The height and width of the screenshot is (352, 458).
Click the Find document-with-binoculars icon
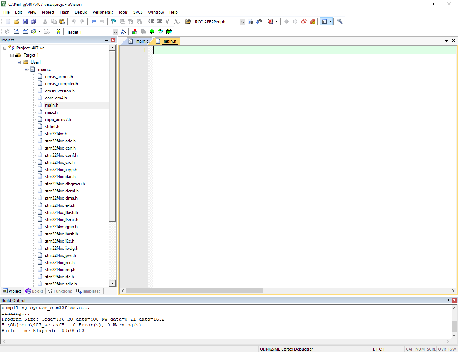pyautogui.click(x=250, y=21)
